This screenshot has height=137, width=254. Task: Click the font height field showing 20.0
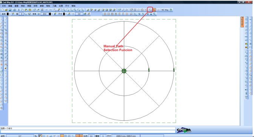[45, 14]
